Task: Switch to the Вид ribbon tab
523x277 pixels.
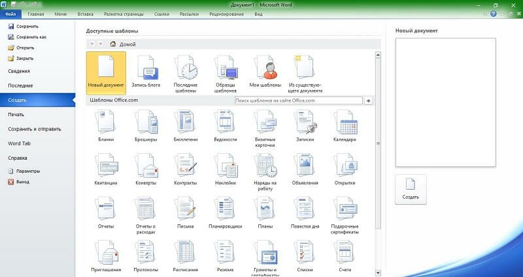Action: point(258,14)
